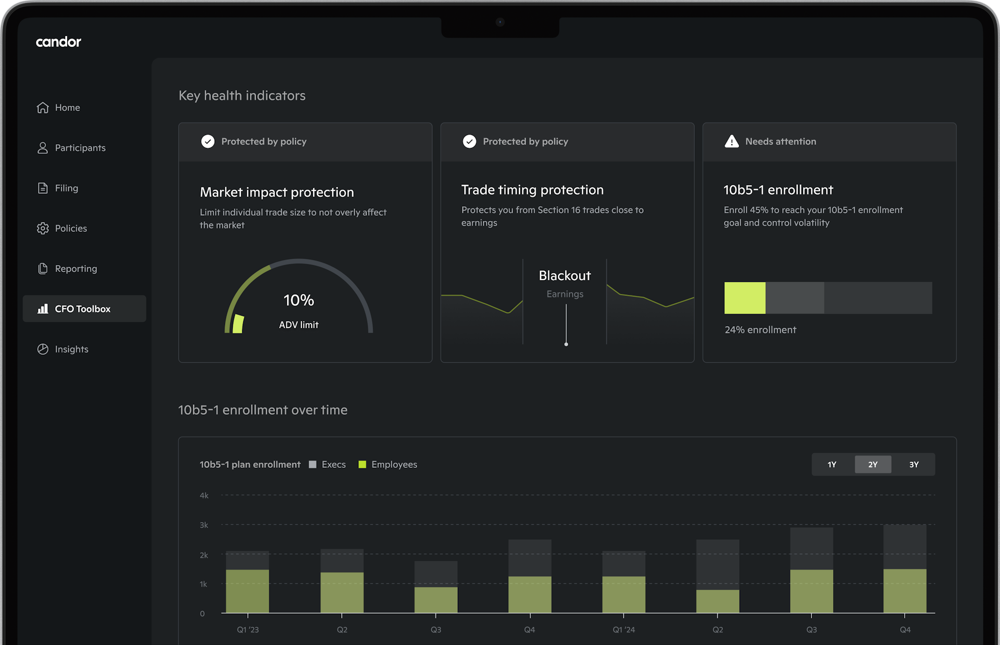Click the 'Employees' legend label
The height and width of the screenshot is (645, 1000).
(394, 464)
